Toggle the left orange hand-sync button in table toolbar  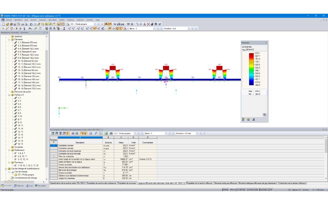pyautogui.click(x=82, y=133)
